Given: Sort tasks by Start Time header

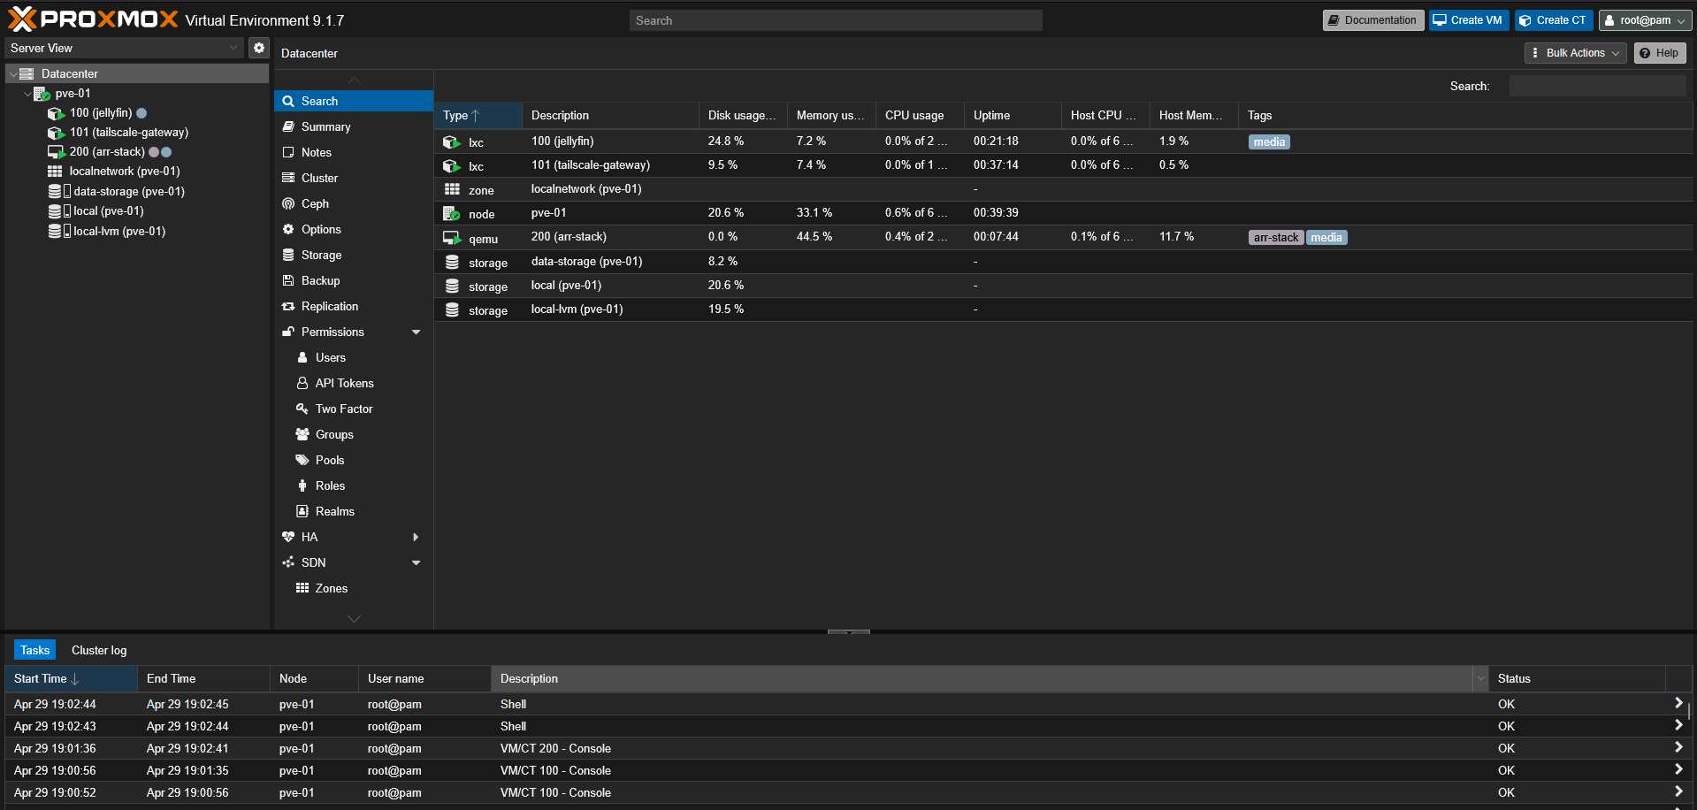Looking at the screenshot, I should [71, 678].
